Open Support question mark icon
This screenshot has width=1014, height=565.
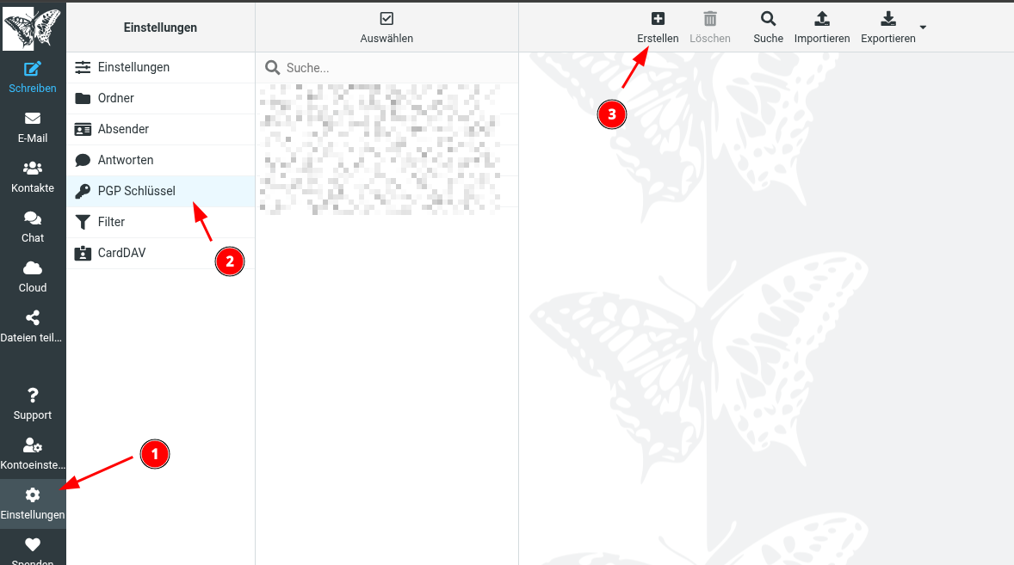point(33,396)
